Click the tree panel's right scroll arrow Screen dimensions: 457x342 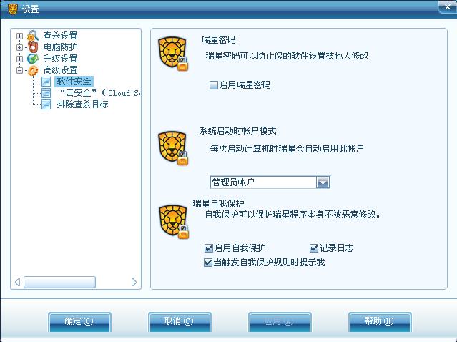[134, 282]
